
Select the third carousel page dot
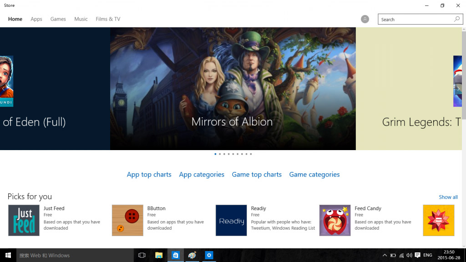224,154
